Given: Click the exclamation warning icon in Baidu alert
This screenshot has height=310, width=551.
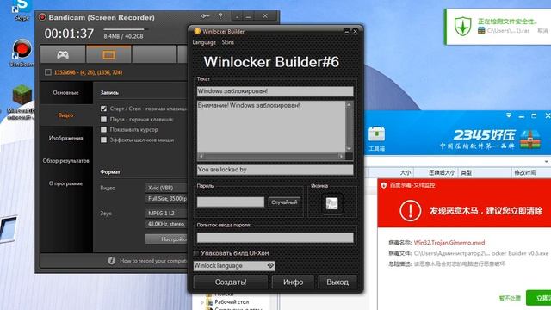Looking at the screenshot, I should pos(410,210).
